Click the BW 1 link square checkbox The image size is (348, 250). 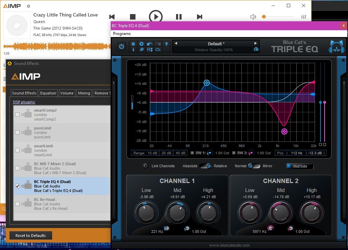point(192,153)
